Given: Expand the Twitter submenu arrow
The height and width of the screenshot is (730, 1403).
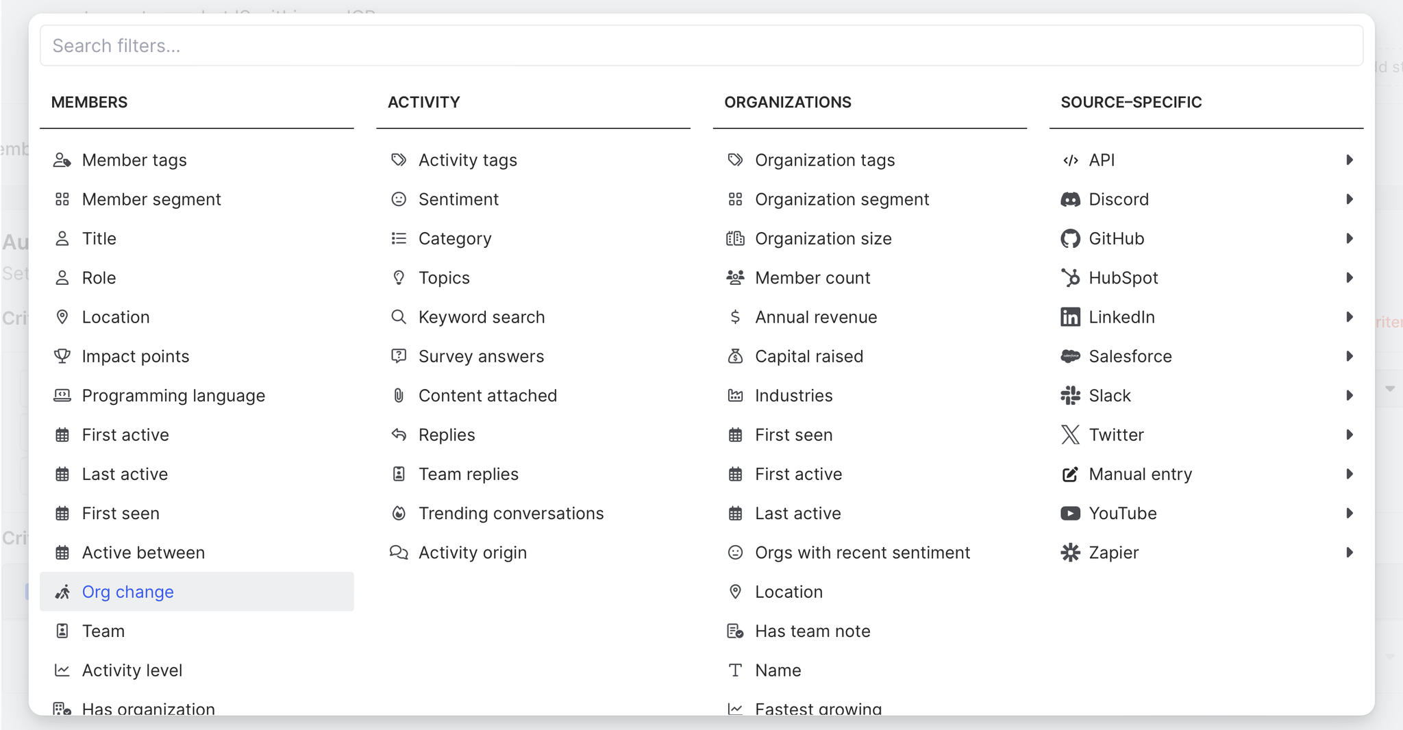Looking at the screenshot, I should click(x=1349, y=435).
